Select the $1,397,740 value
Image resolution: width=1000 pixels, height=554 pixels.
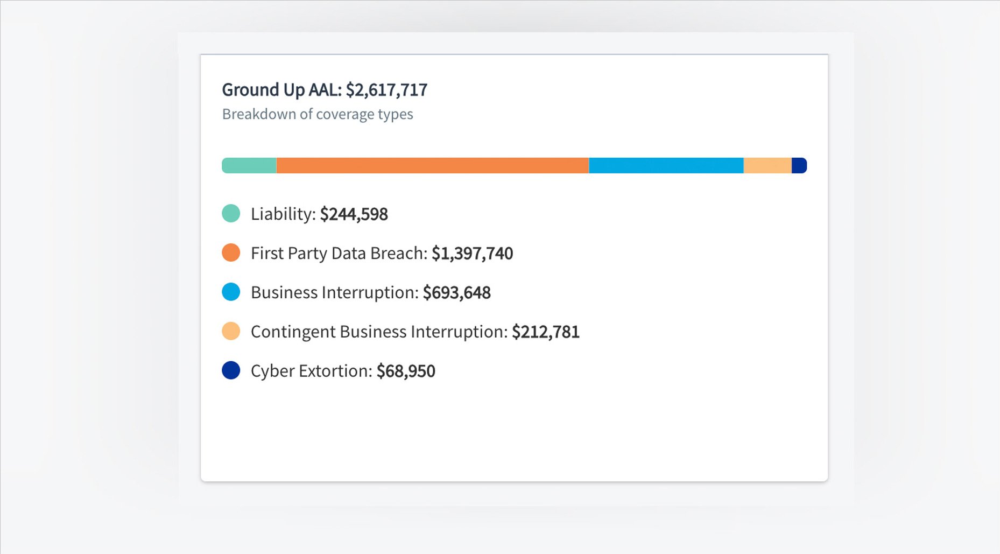472,254
